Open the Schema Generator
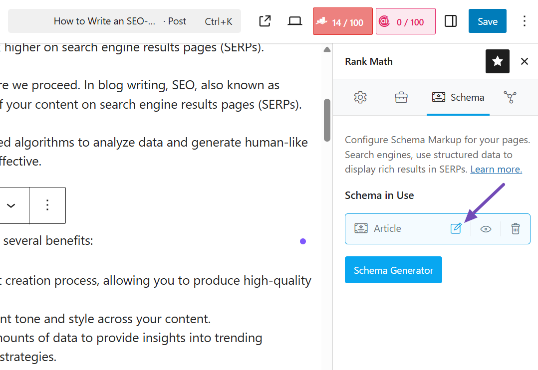This screenshot has height=370, width=538. (x=393, y=270)
